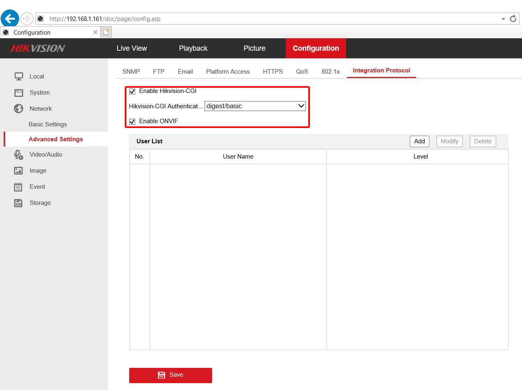Open the Playback tab

tap(193, 48)
